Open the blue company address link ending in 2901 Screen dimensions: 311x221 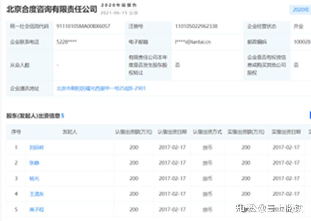click(x=101, y=88)
